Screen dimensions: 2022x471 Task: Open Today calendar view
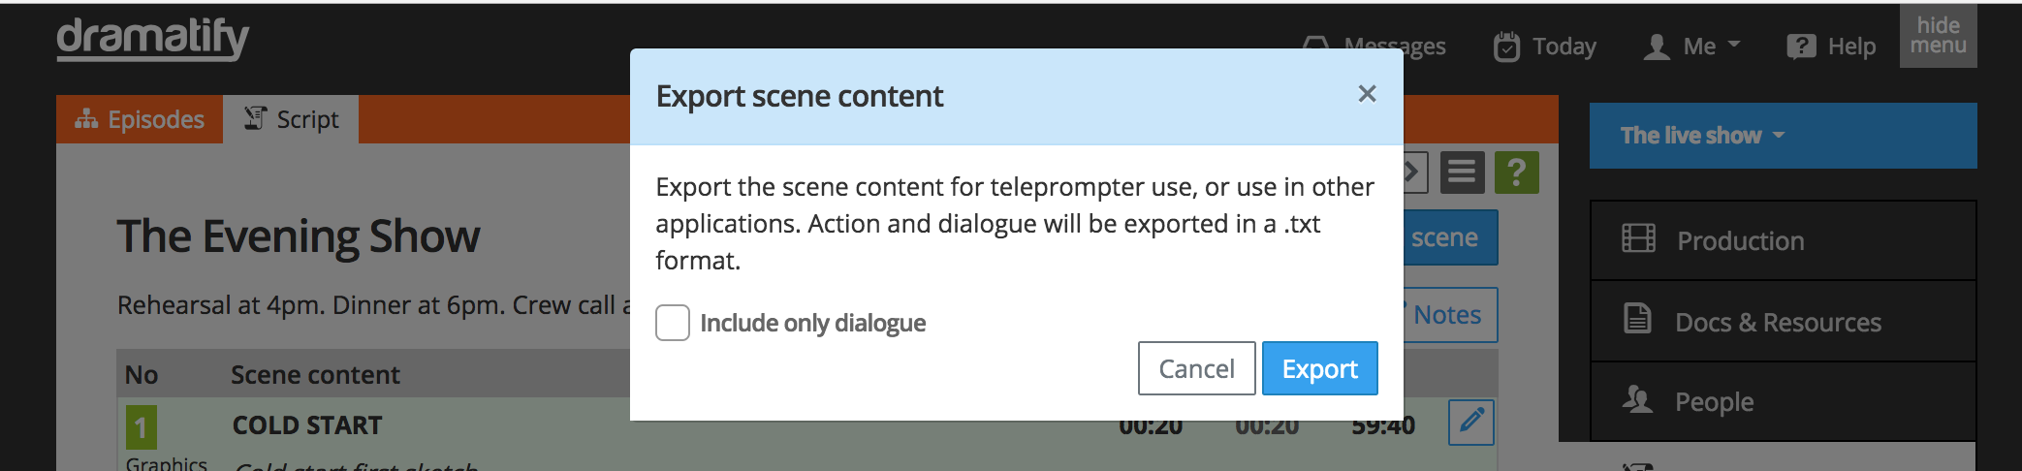(x=1545, y=47)
